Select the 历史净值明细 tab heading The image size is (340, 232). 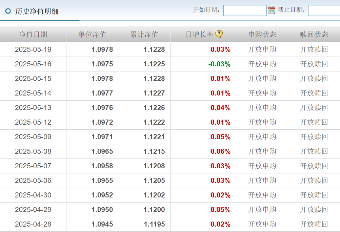pyautogui.click(x=37, y=11)
